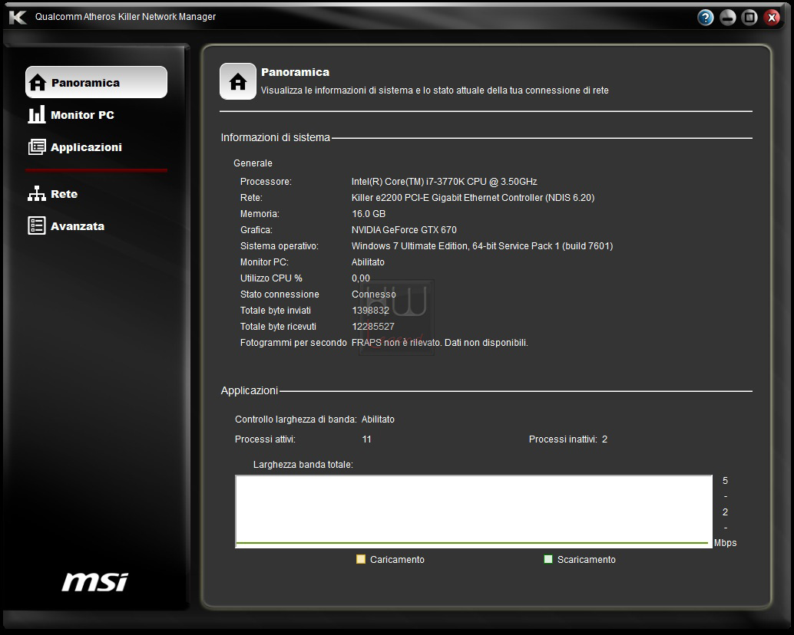Viewport: 794px width, 635px height.
Task: Minimize the Killer Network Manager window
Action: pyautogui.click(x=728, y=18)
